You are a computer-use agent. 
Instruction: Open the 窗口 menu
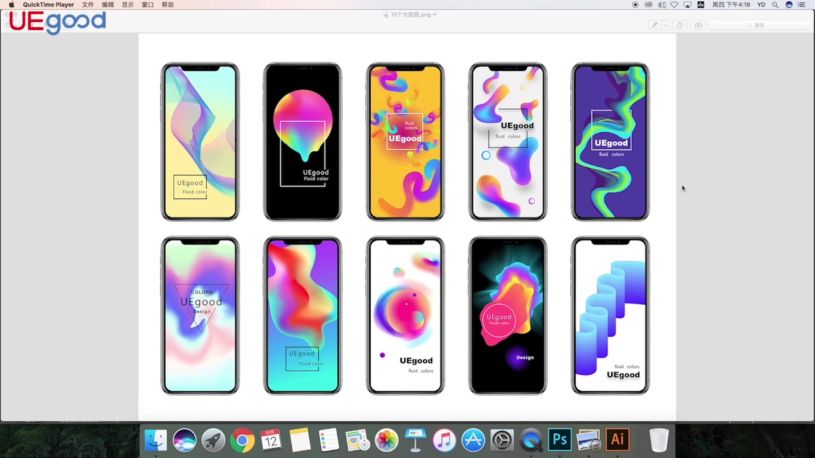pyautogui.click(x=147, y=5)
